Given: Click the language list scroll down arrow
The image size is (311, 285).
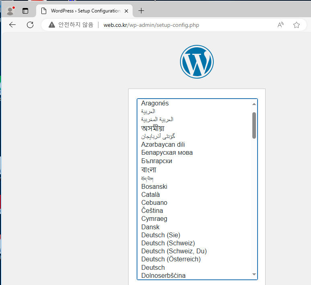Looking at the screenshot, I should pyautogui.click(x=254, y=274).
